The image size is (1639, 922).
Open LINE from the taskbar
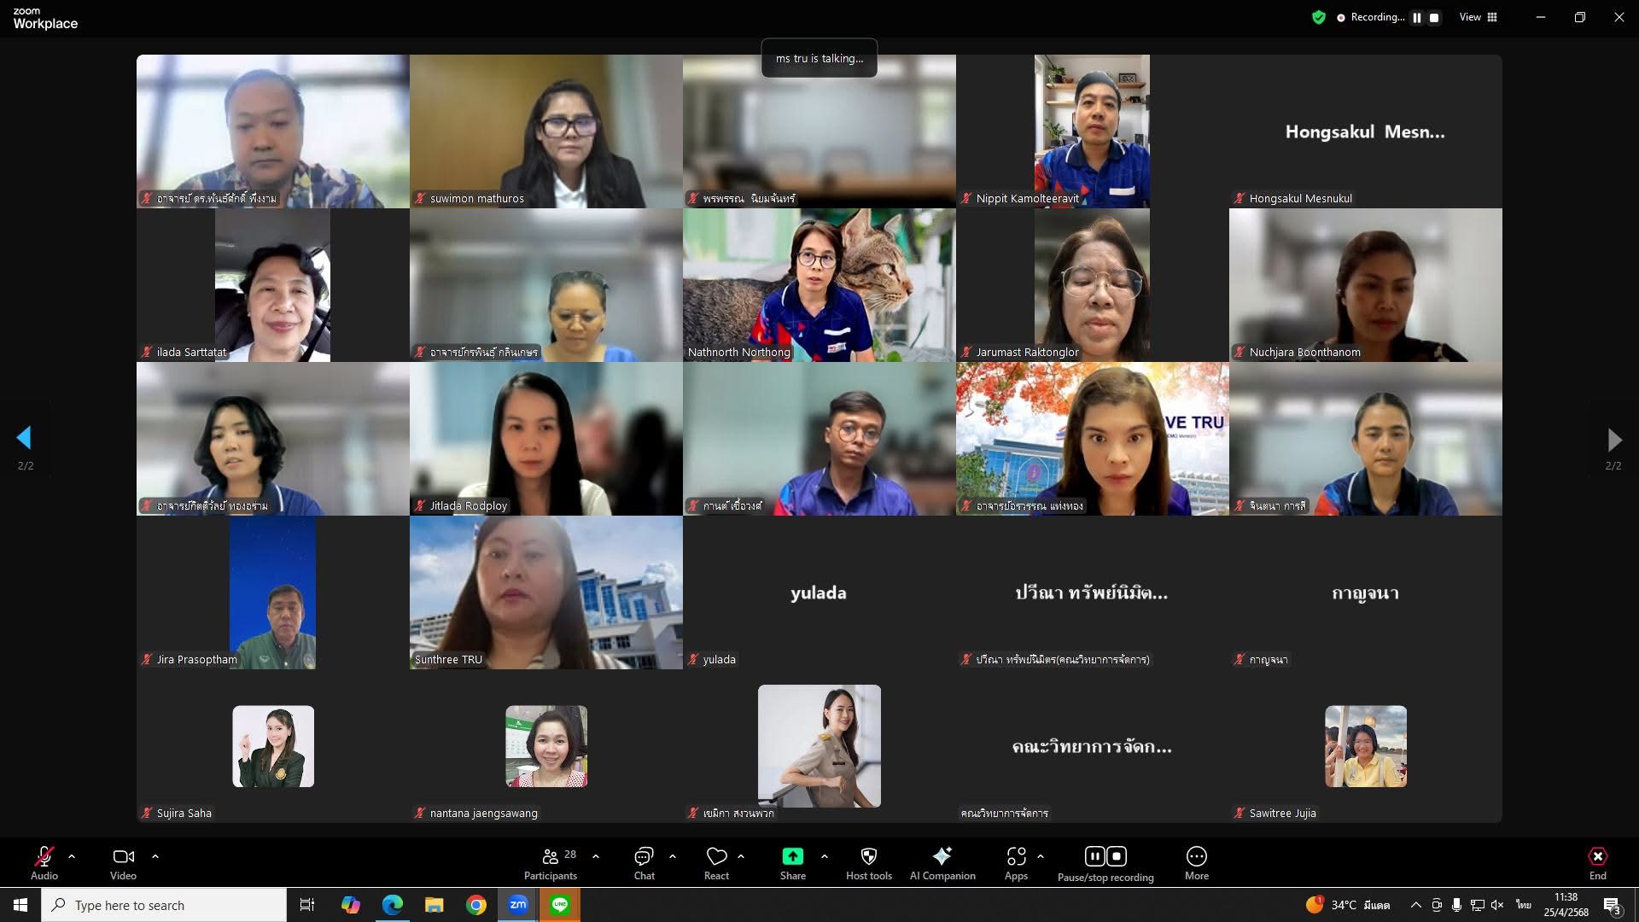[x=560, y=905]
